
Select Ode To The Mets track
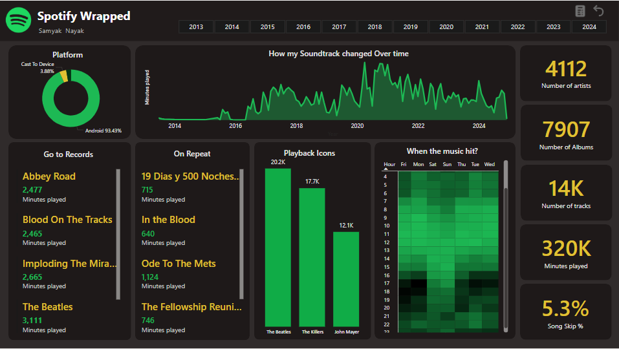pyautogui.click(x=179, y=264)
